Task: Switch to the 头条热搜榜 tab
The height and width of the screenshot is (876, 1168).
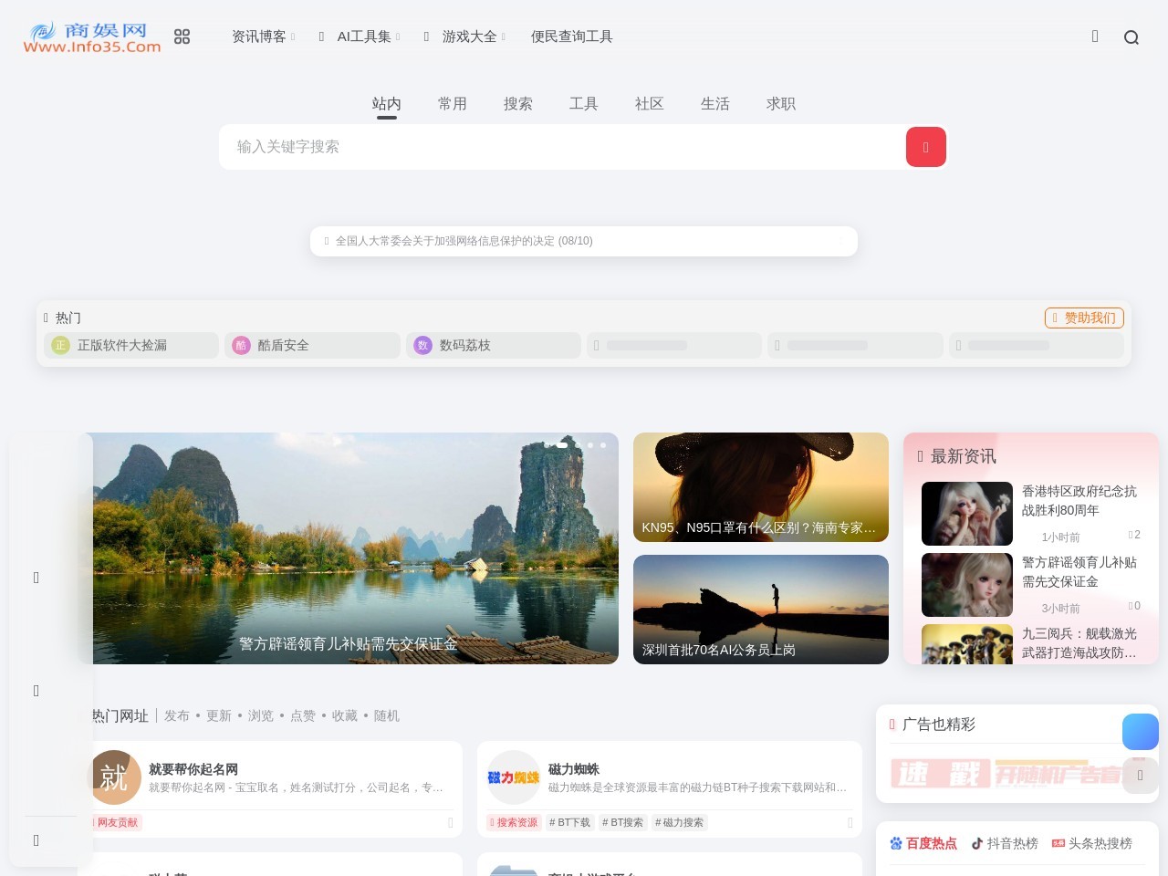Action: point(1092,843)
